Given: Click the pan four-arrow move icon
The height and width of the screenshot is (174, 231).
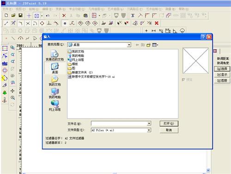Looking at the screenshot, I should [x=12, y=91].
